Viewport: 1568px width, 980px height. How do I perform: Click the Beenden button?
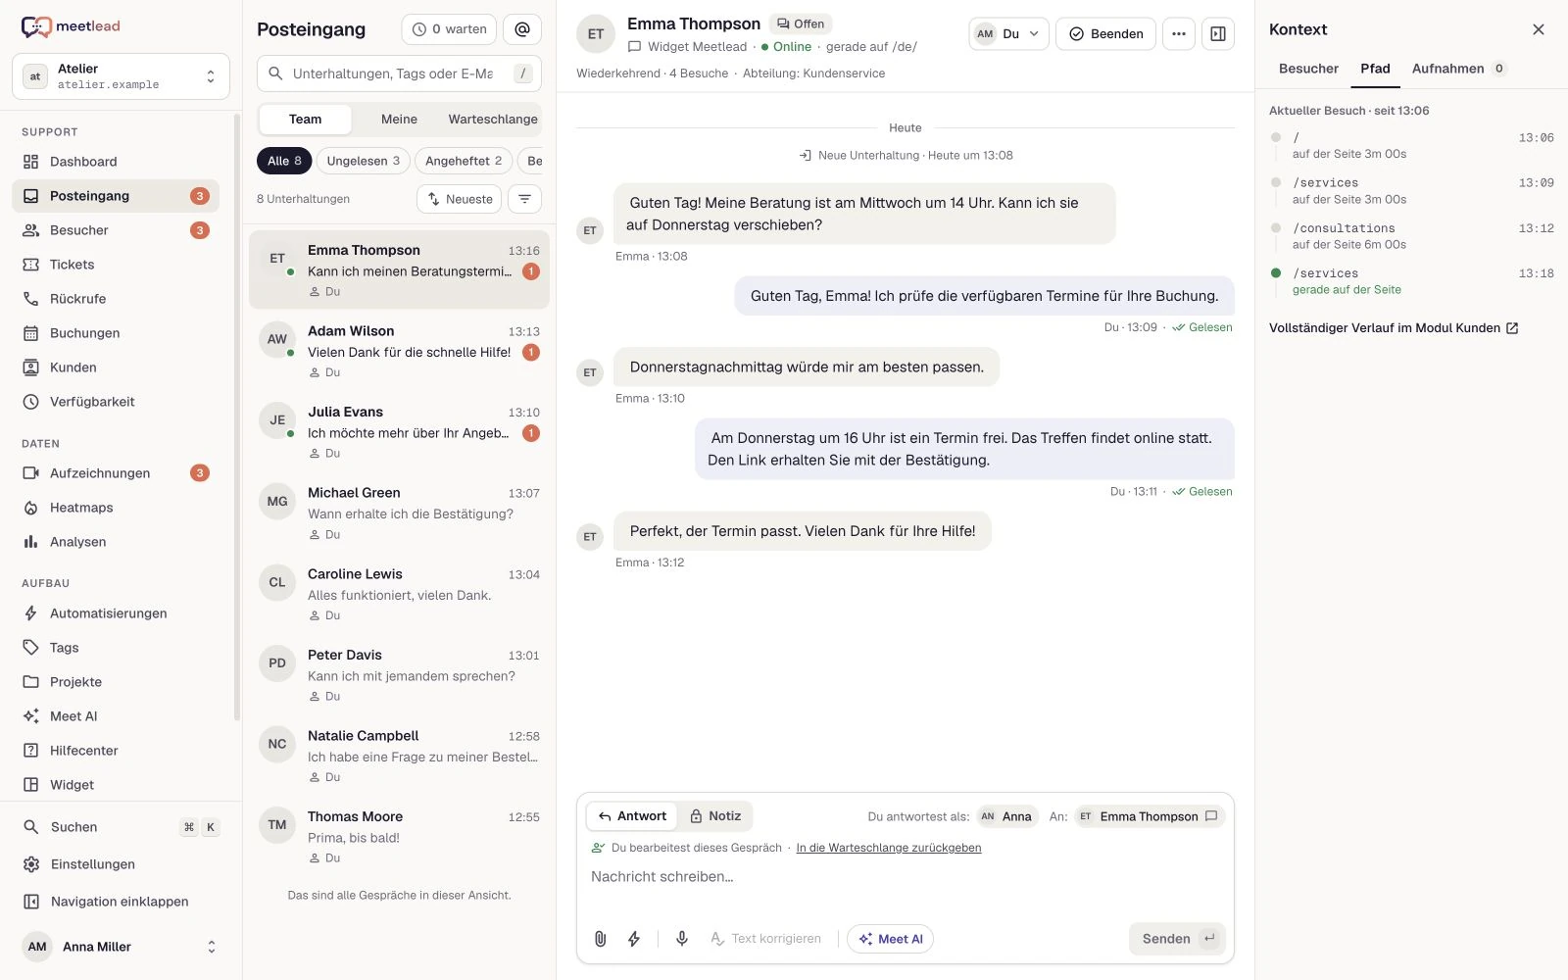(x=1105, y=33)
